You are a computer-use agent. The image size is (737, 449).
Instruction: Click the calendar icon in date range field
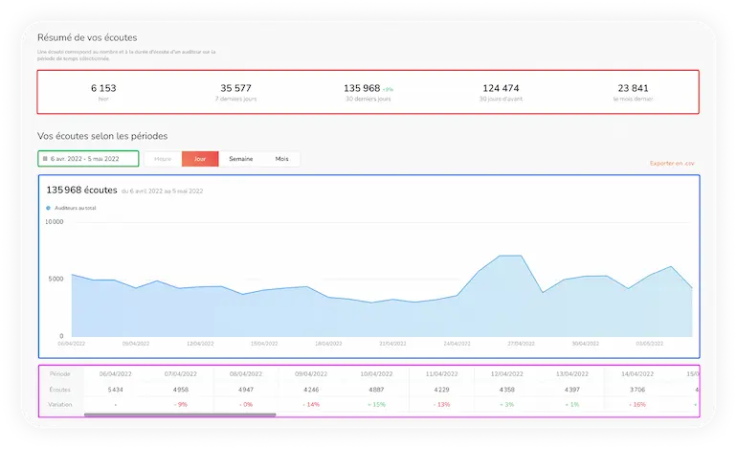point(45,159)
